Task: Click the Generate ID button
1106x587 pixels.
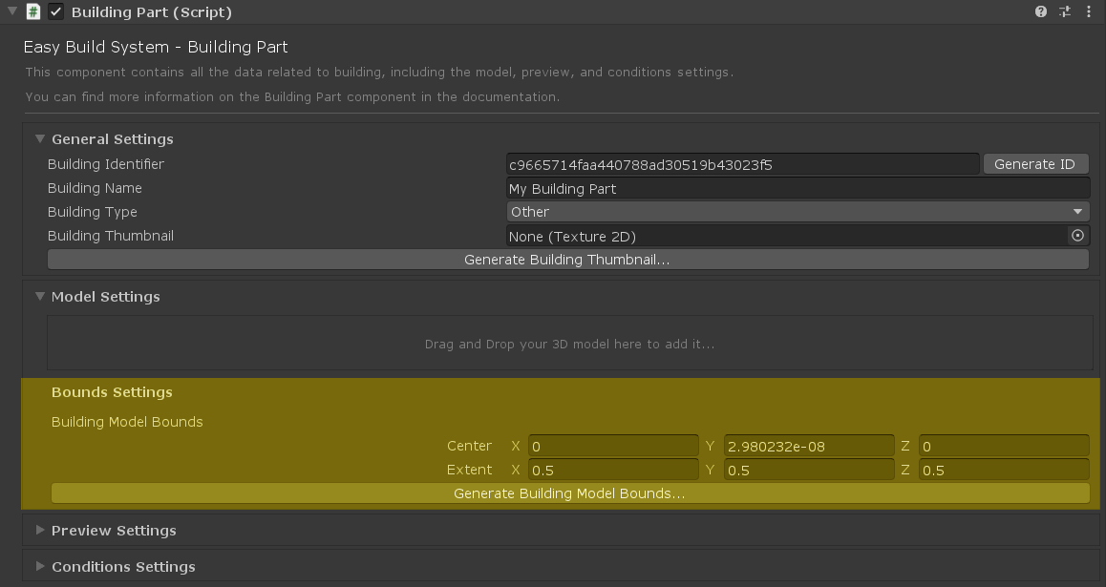Action: coord(1034,164)
